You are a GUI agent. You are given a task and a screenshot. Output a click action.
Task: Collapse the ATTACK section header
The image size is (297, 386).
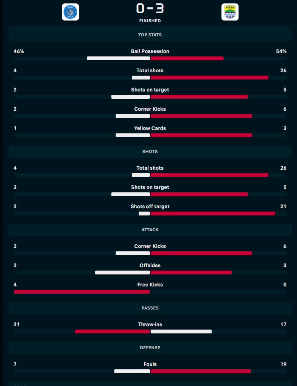click(150, 230)
